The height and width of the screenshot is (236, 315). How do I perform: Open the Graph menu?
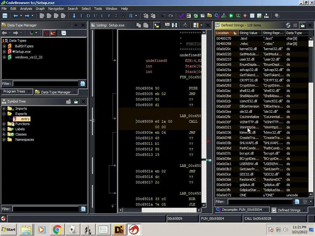pos(40,9)
